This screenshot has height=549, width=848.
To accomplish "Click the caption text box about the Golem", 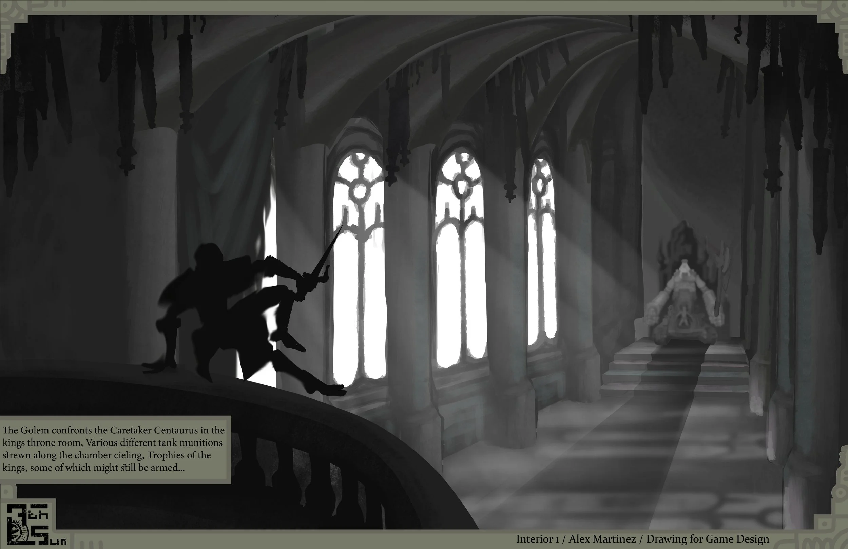I will [x=115, y=450].
